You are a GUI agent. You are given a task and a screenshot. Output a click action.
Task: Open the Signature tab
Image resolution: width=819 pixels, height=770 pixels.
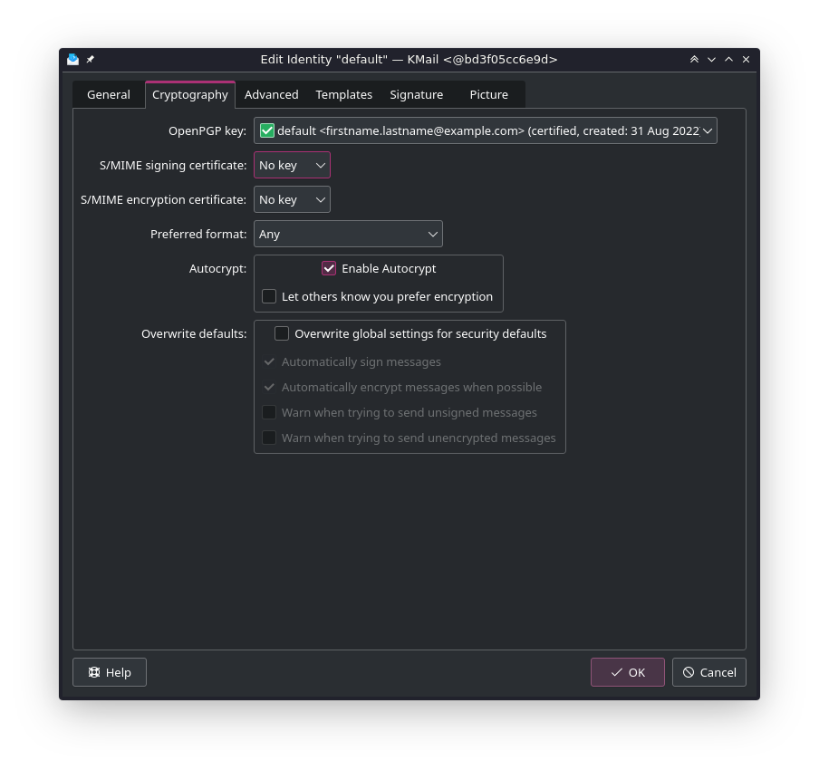[416, 94]
